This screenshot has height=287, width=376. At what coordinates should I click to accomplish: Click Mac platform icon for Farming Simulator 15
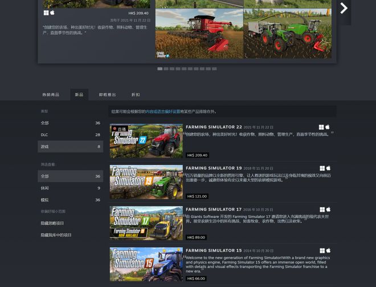click(328, 250)
